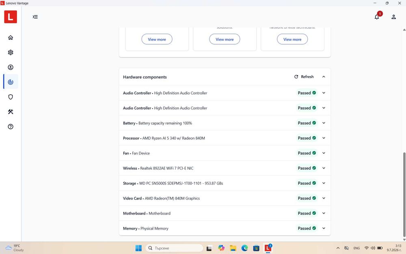Expand the Memory row chevron
The width and height of the screenshot is (406, 254).
[324, 228]
